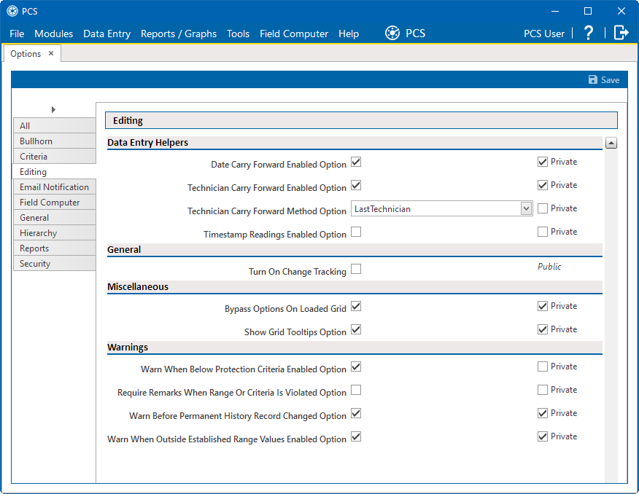Toggle Private for Show Grid Tooltips

pyautogui.click(x=543, y=329)
